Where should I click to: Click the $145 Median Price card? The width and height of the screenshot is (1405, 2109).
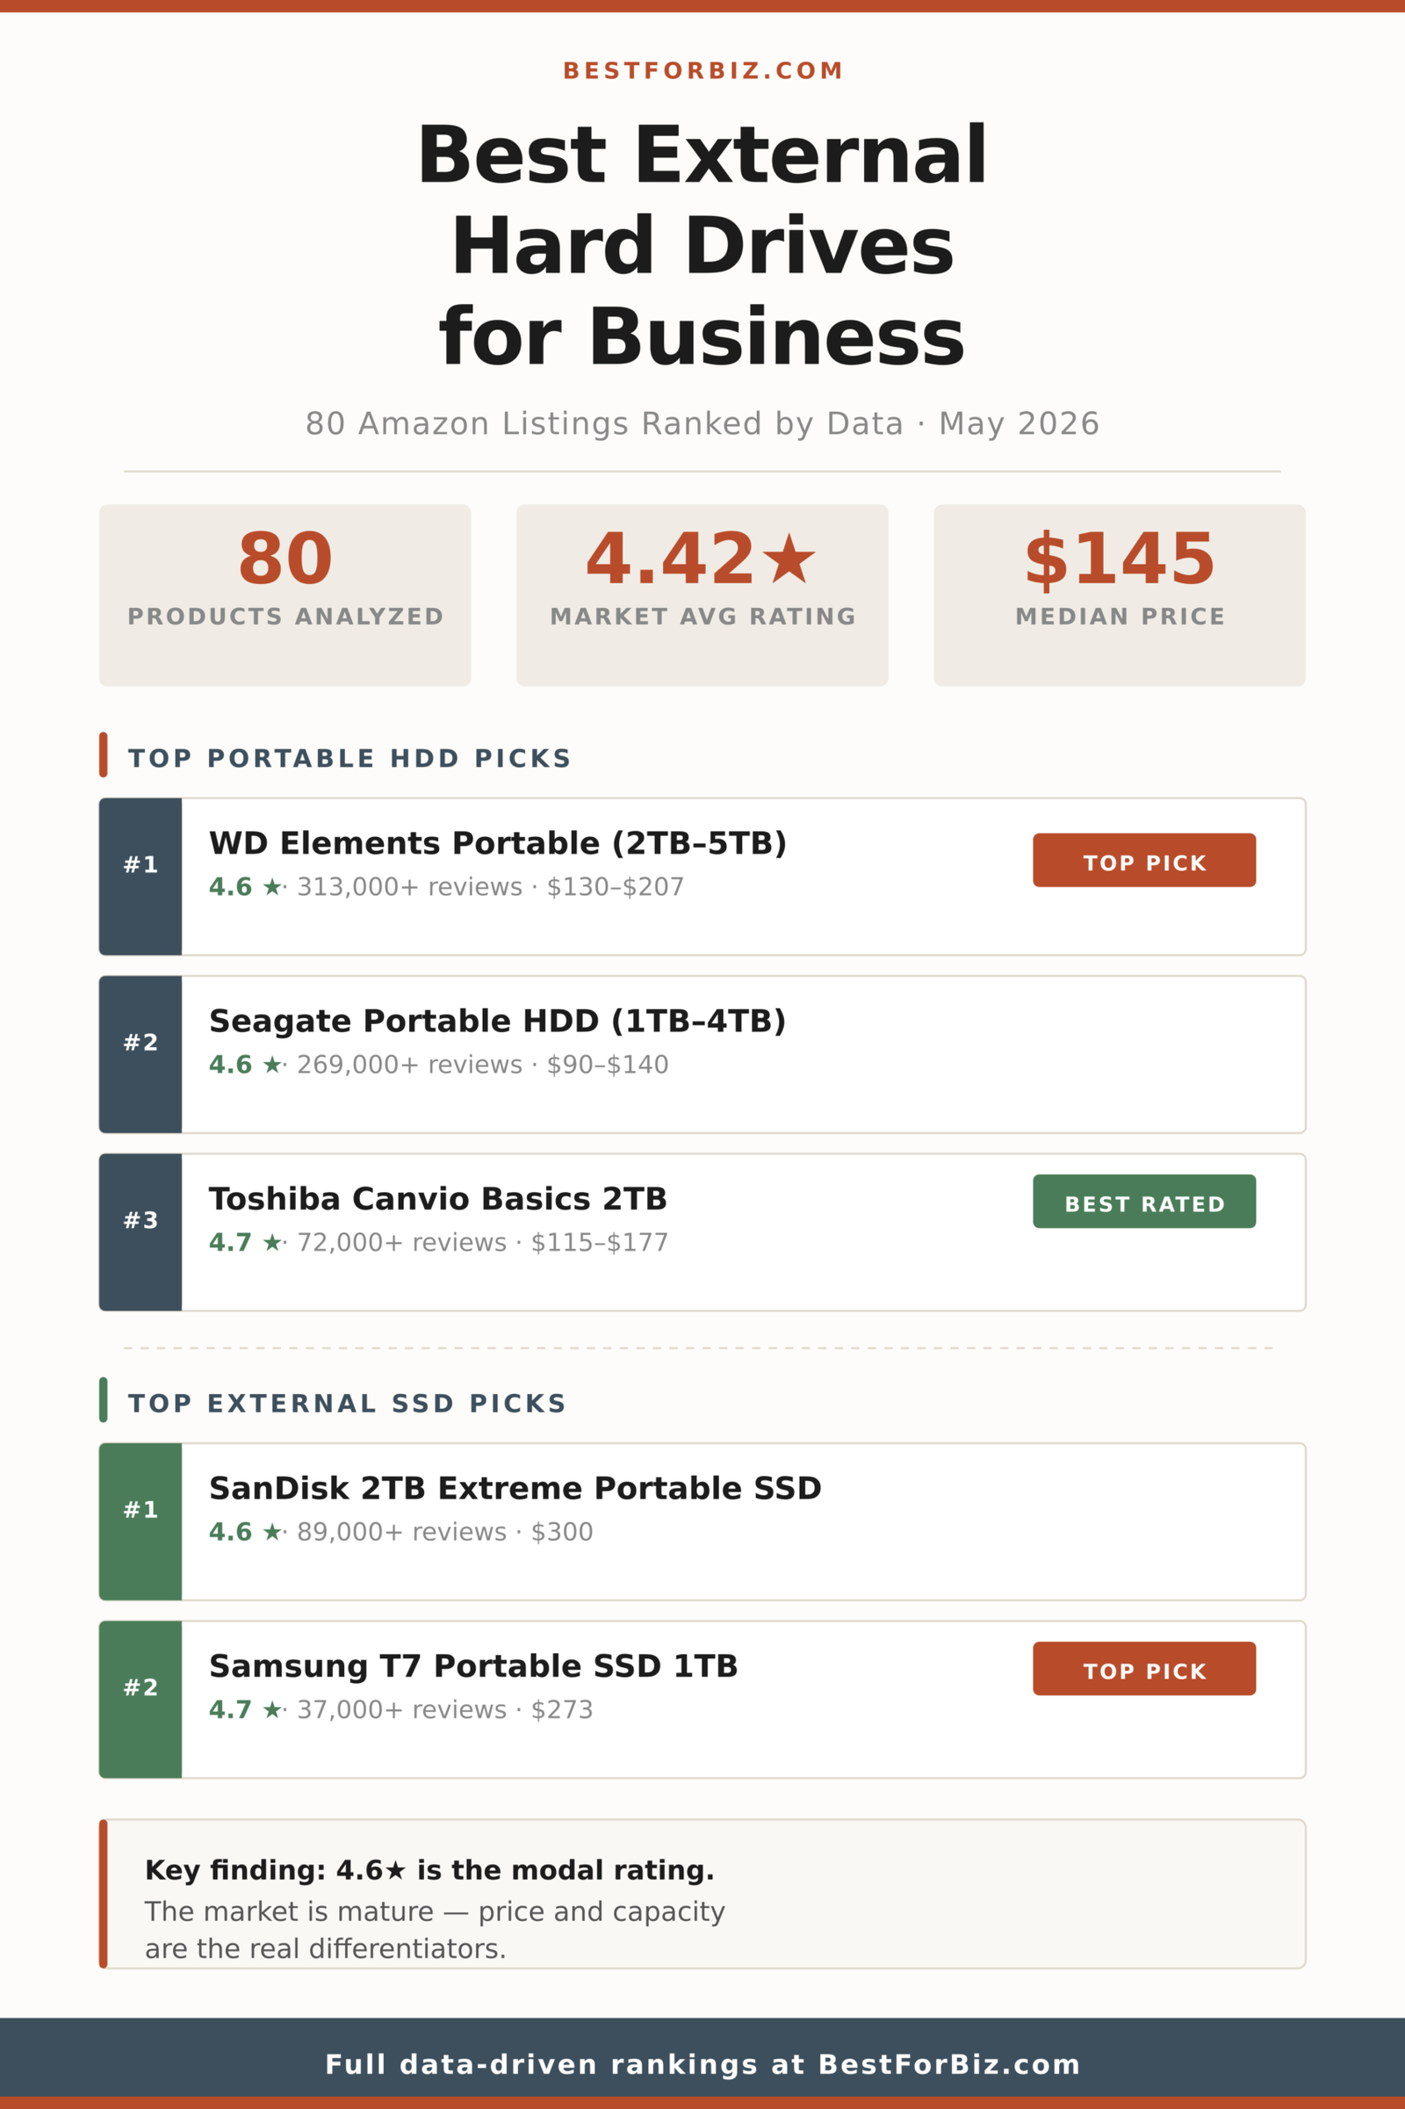pos(1119,596)
